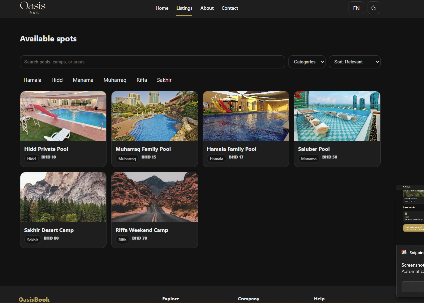Click the Saluber Pool title
This screenshot has width=424, height=303.
[314, 149]
